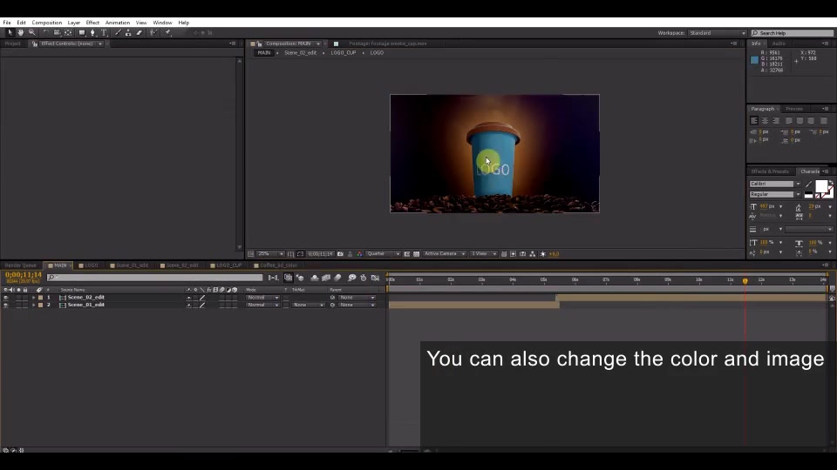
Task: Hide the Scene_01_edit layer
Action: coord(6,305)
